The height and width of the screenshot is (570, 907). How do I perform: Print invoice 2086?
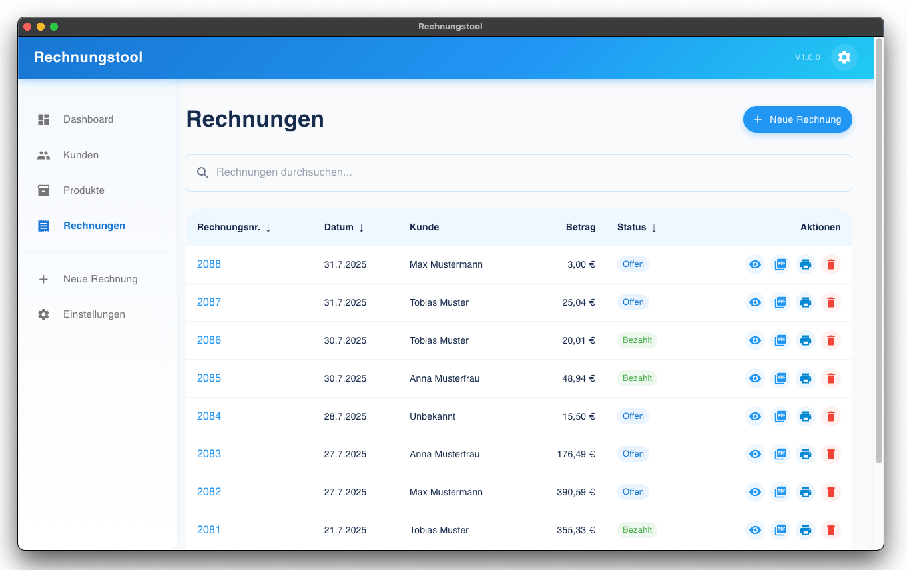click(806, 340)
